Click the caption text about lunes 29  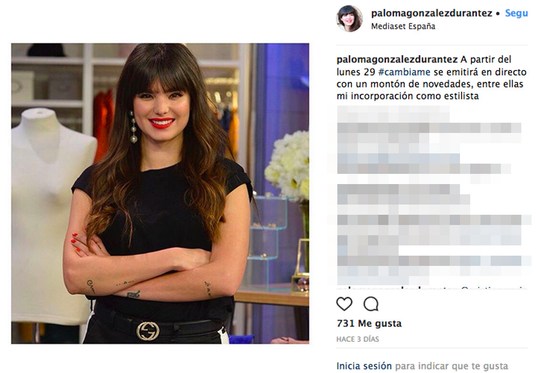(431, 78)
